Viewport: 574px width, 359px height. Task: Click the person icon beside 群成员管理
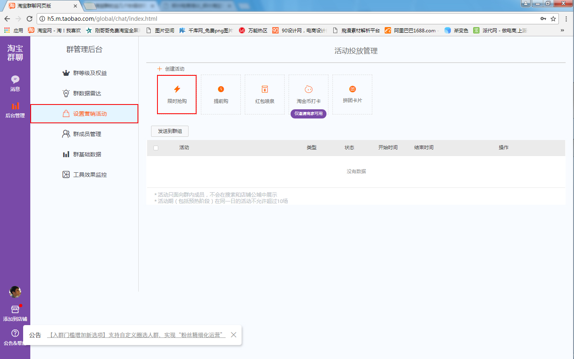point(66,134)
